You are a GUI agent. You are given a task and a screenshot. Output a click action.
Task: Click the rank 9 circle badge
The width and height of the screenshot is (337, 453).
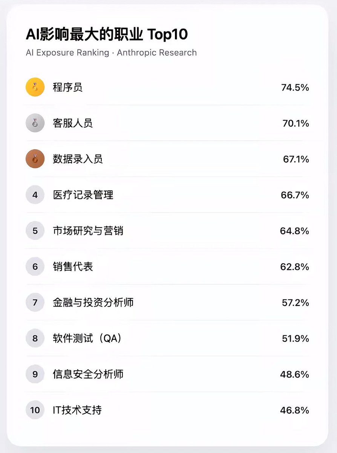(x=35, y=374)
